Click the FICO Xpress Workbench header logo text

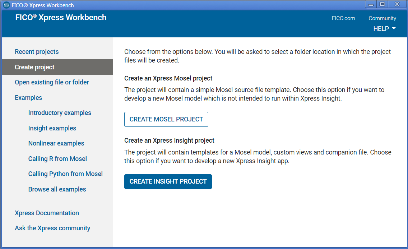pos(61,18)
